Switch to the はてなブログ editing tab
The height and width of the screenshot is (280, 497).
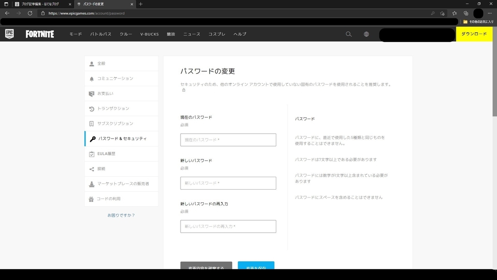pyautogui.click(x=40, y=5)
